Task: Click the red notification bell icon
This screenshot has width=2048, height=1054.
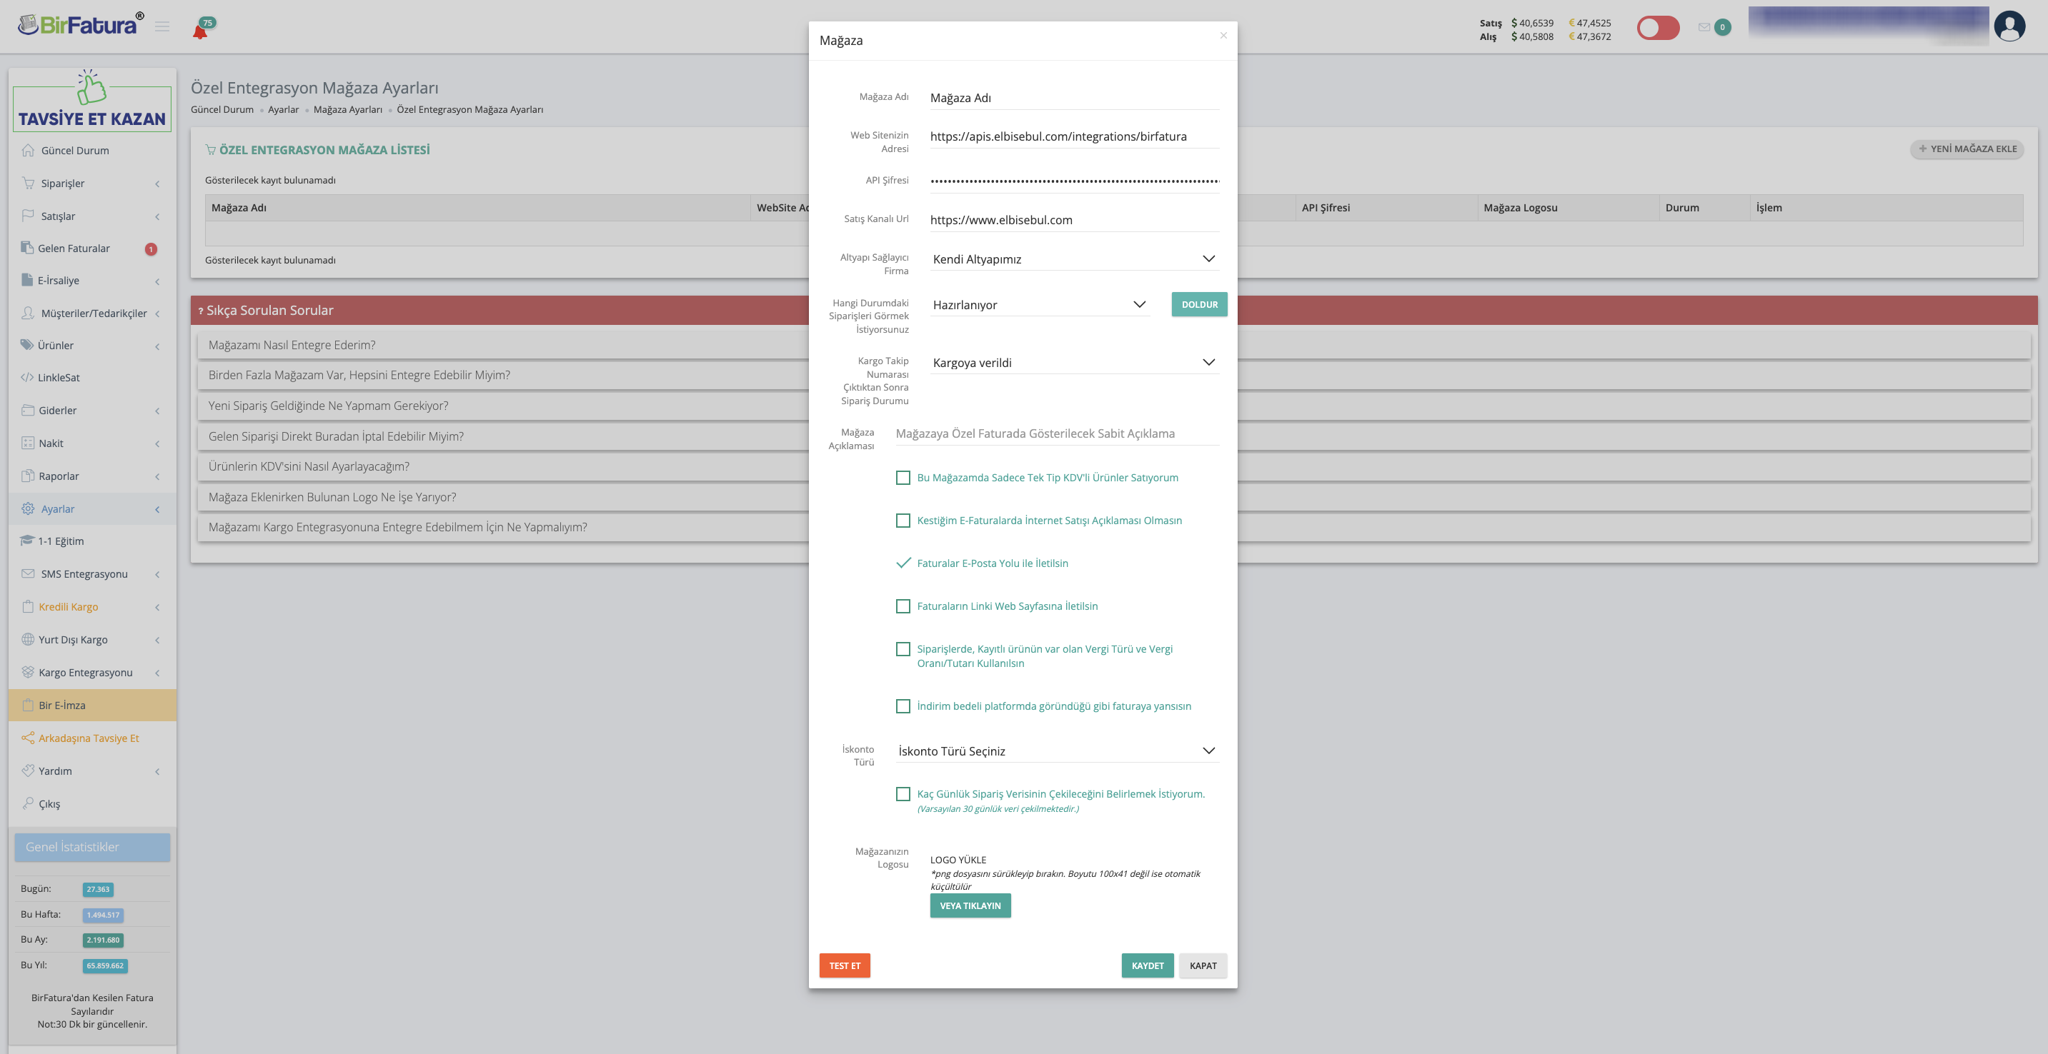Action: (200, 31)
